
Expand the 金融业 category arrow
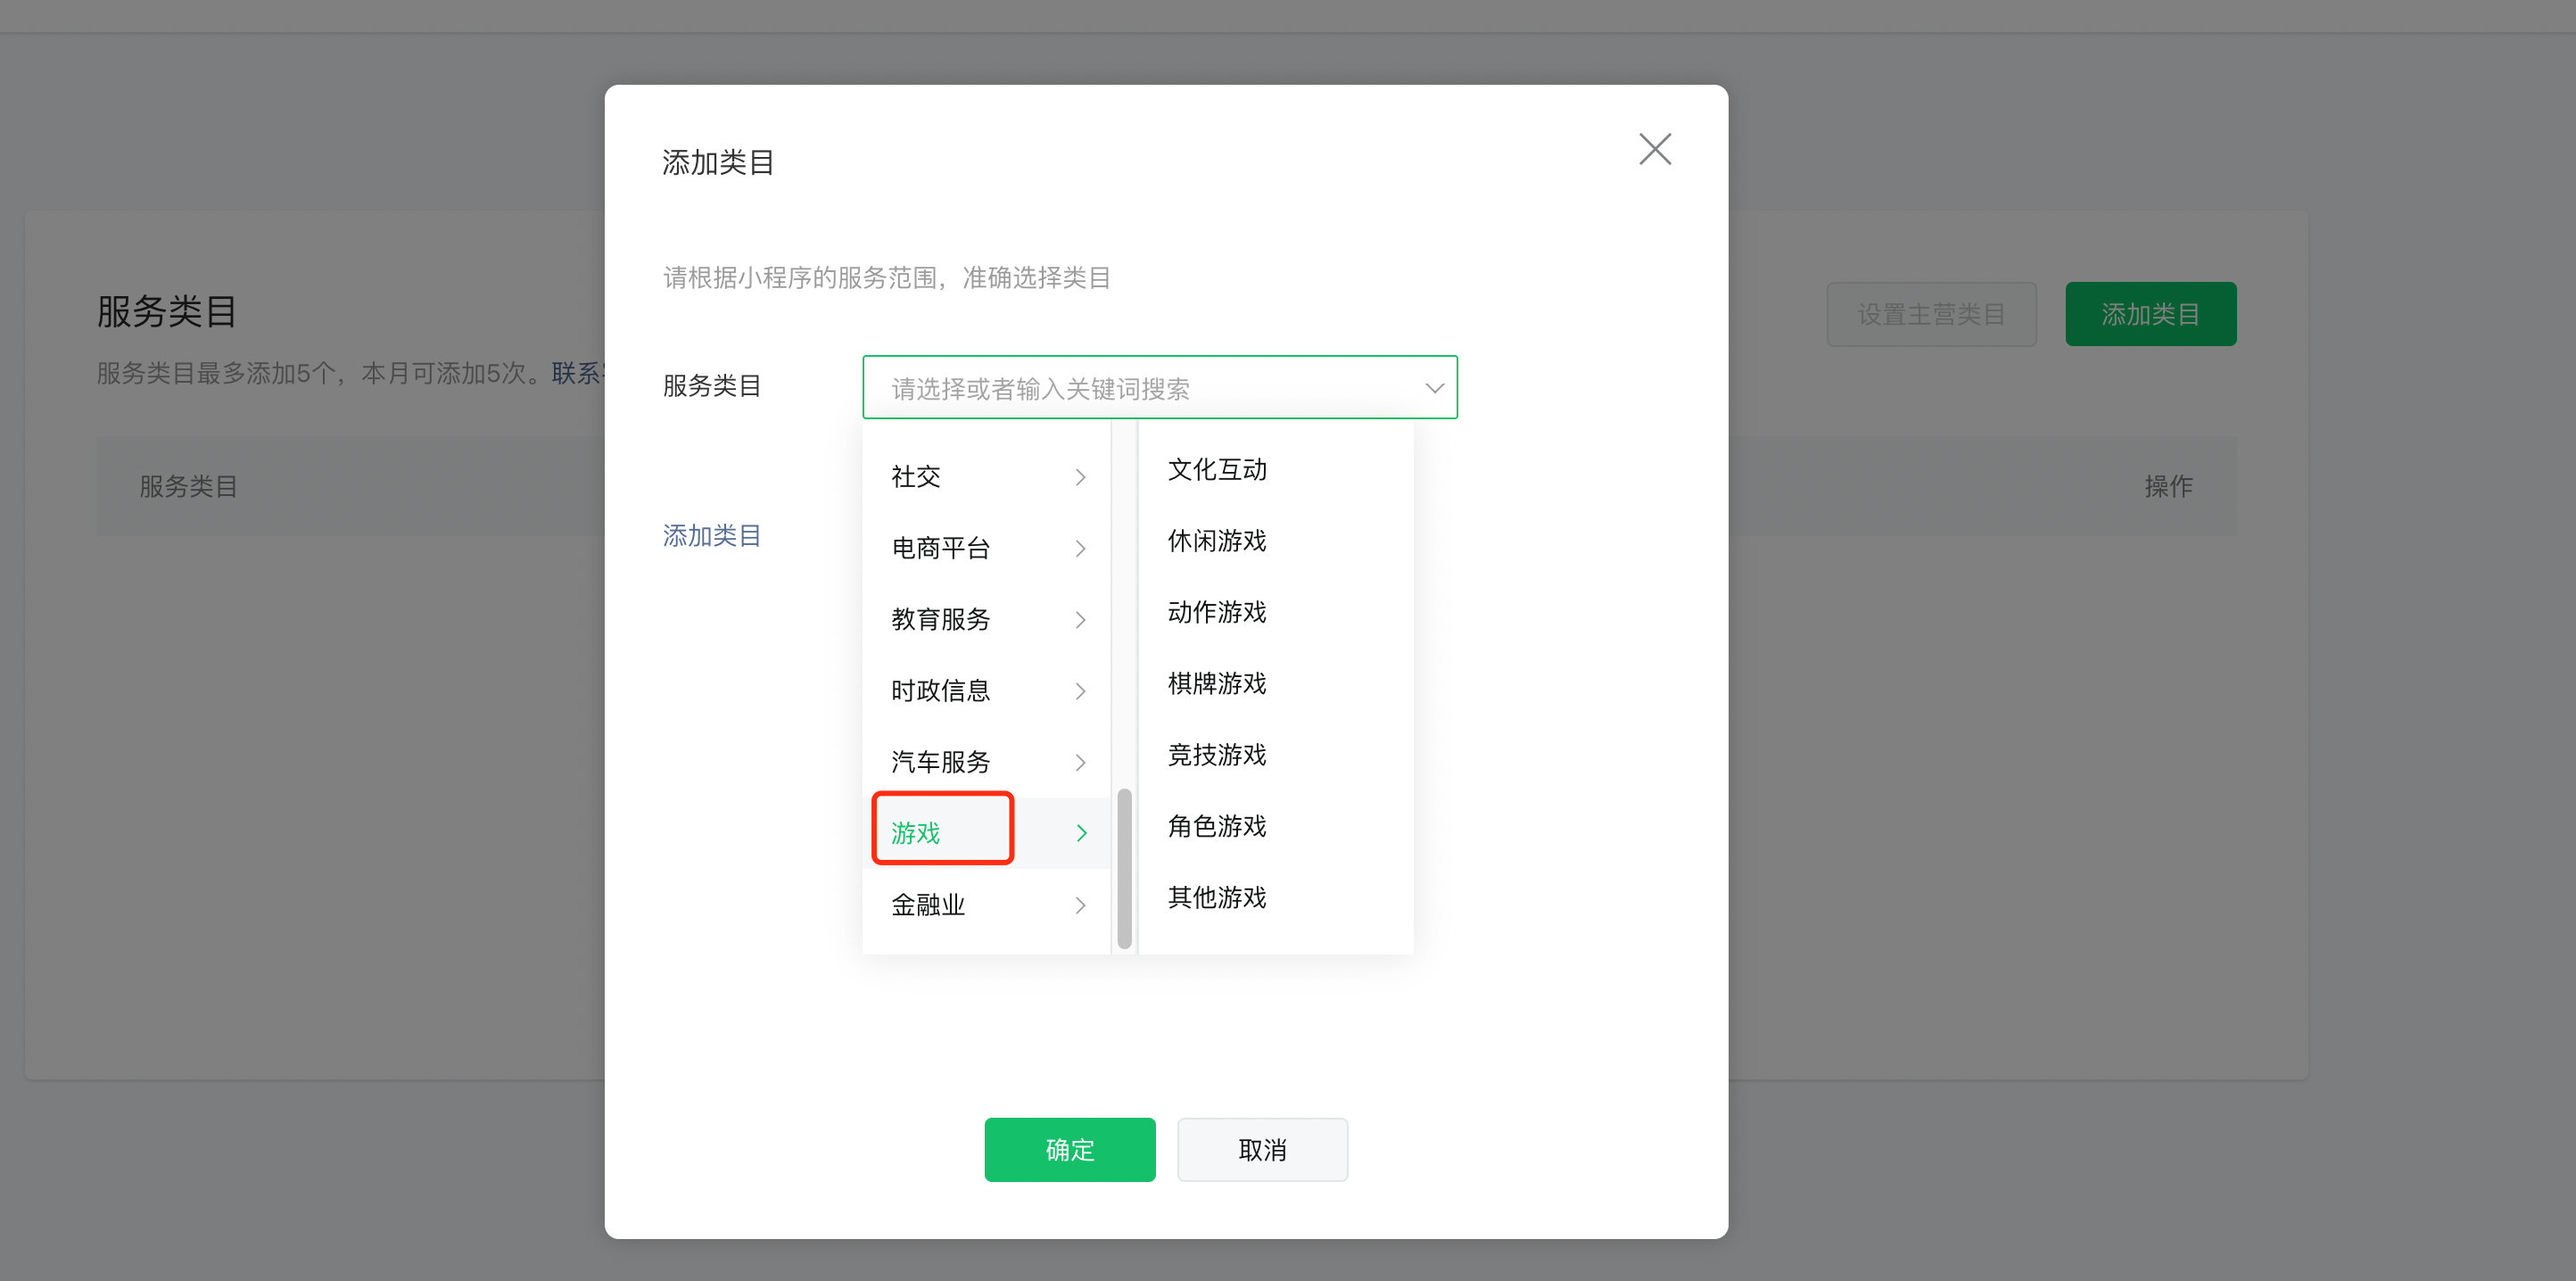(x=1080, y=905)
